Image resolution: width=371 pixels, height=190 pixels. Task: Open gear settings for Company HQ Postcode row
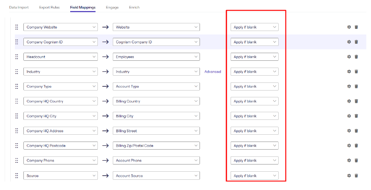tap(349, 145)
